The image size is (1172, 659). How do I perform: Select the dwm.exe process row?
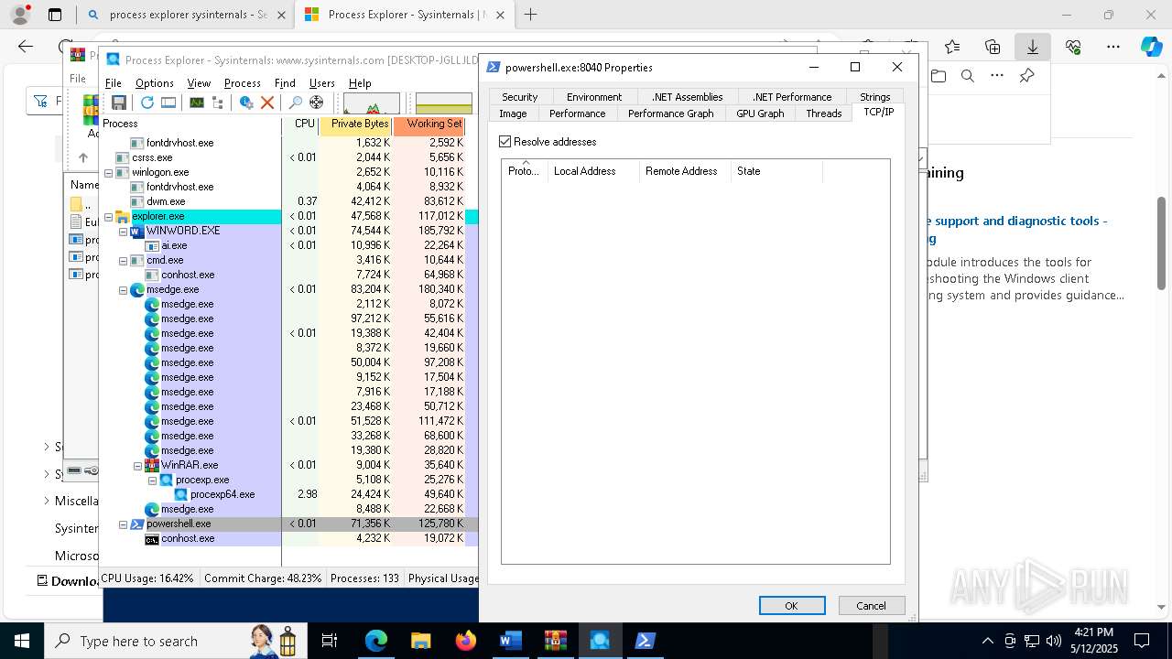coord(288,201)
